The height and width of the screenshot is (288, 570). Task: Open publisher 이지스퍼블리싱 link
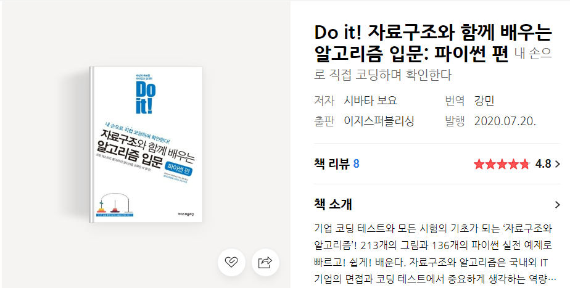(379, 121)
